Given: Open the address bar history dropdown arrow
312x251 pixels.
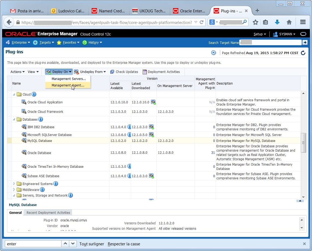Looking at the screenshot, I should (x=196, y=22).
